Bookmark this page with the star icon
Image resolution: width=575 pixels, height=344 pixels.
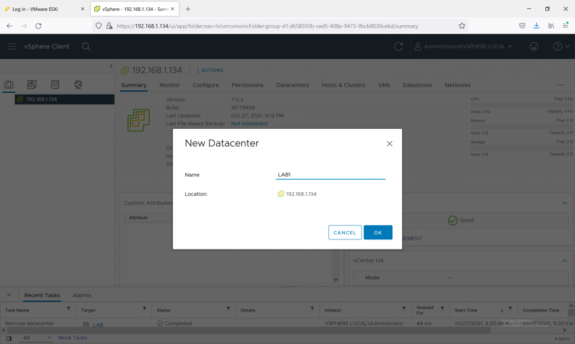[x=462, y=26]
